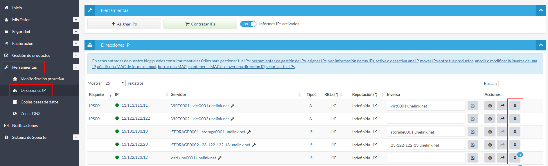Open reputation external link for 13.122.122.23
This screenshot has height=166, width=548.
pos(375,145)
